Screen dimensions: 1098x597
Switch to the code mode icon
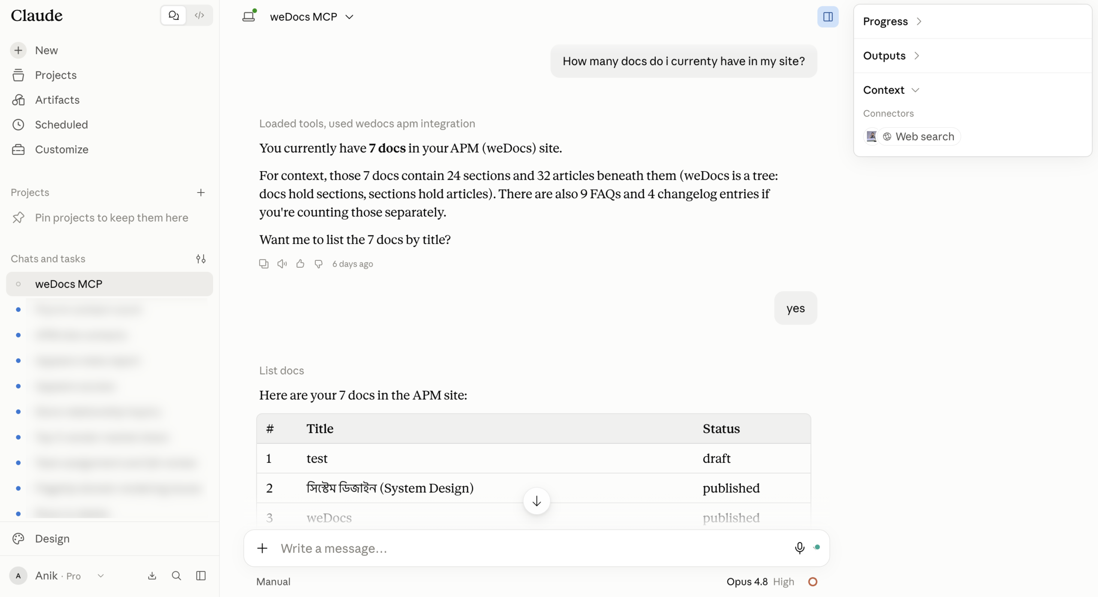click(199, 15)
